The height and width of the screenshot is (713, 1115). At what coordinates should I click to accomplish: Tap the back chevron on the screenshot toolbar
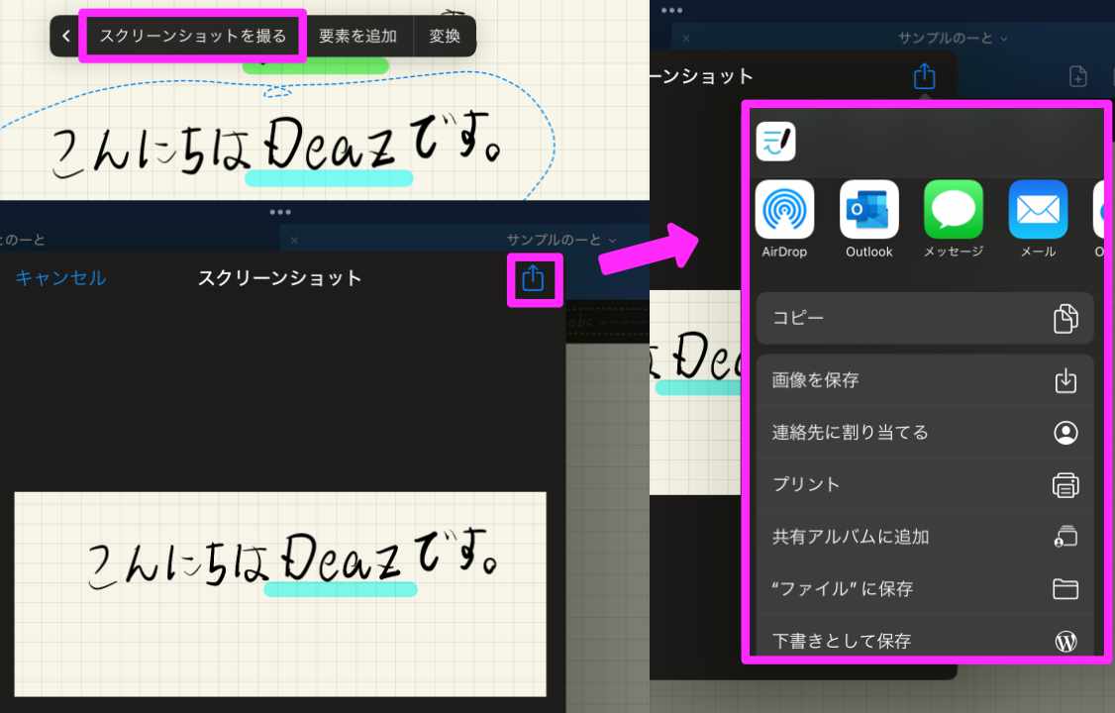65,36
